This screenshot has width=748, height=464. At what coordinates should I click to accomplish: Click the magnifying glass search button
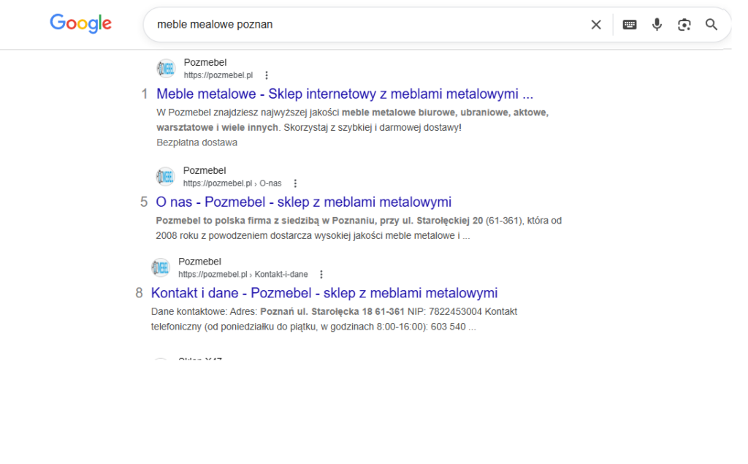point(711,24)
